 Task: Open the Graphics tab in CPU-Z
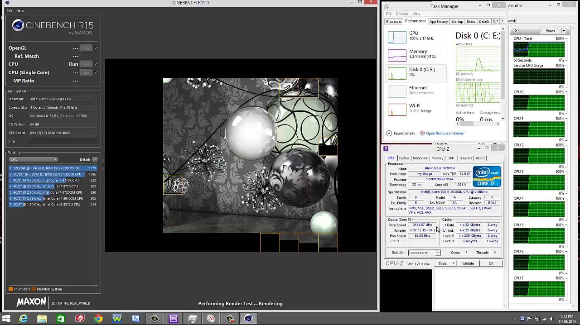[x=465, y=158]
